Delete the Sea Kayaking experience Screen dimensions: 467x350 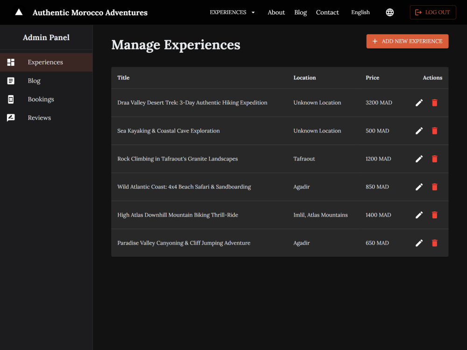[x=434, y=131]
